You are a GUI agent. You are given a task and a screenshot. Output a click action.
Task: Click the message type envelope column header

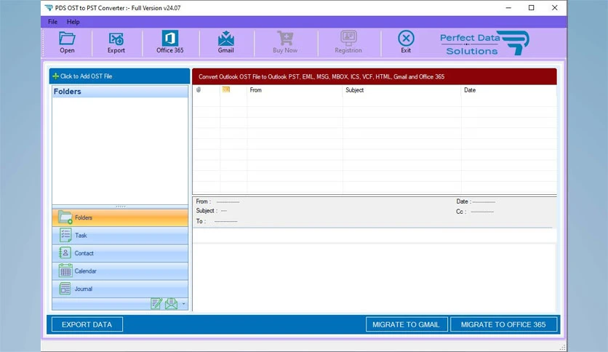(x=225, y=90)
